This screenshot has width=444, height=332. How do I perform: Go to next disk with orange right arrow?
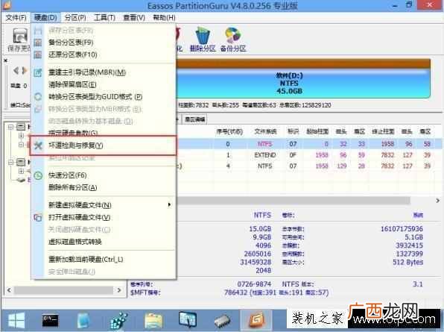(25, 70)
